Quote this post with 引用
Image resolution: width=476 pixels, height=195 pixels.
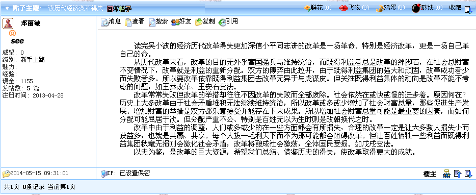coord(222,22)
